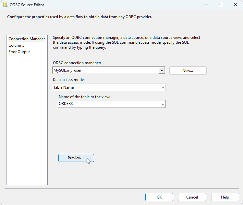Click the ODBC Source Editor title text
Image resolution: width=243 pixels, height=205 pixels.
(27, 5)
